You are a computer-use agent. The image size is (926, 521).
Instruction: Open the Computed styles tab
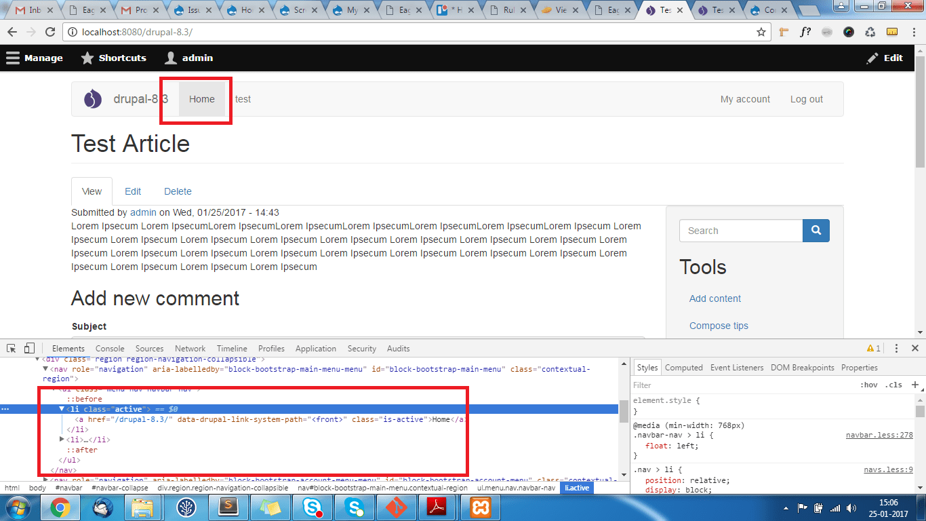[684, 367]
